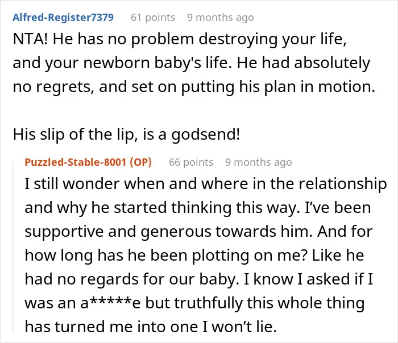Screen dimensions: 398x343
Task: Click the (OP) tag beside Puzzled-Stable-8001
Action: (x=140, y=162)
